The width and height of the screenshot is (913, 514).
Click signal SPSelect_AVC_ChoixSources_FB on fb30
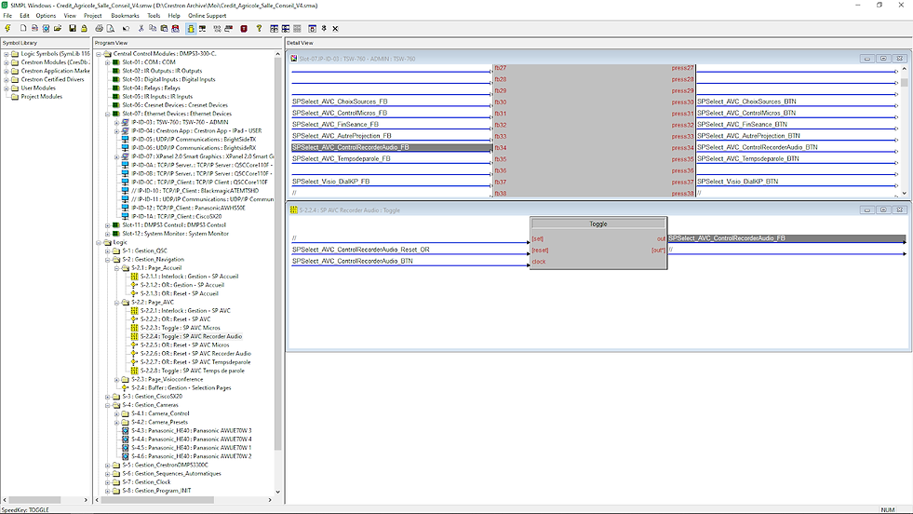coord(340,101)
